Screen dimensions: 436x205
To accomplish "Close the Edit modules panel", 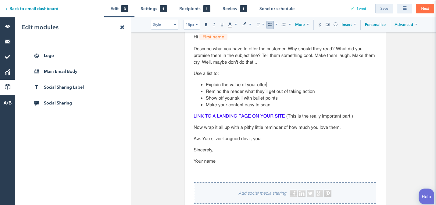I will (122, 27).
